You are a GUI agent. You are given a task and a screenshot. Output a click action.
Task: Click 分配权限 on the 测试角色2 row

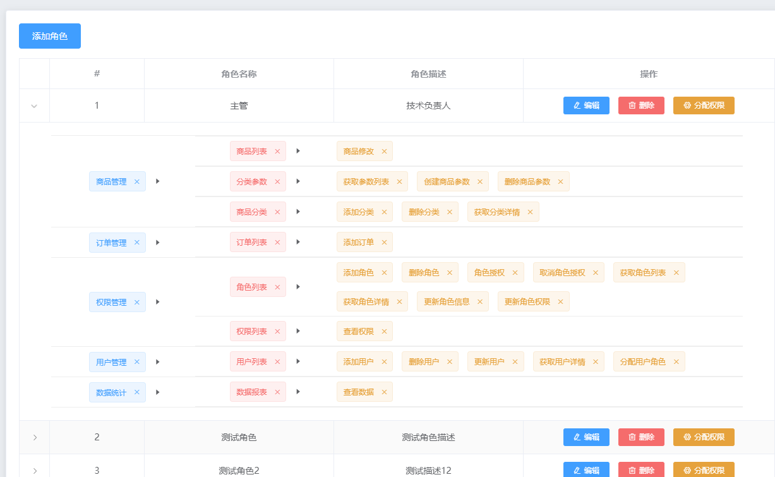point(703,470)
